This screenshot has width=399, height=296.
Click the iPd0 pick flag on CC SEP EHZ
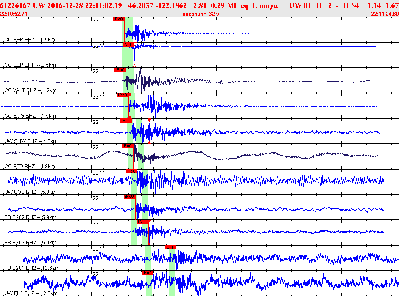tap(118, 19)
